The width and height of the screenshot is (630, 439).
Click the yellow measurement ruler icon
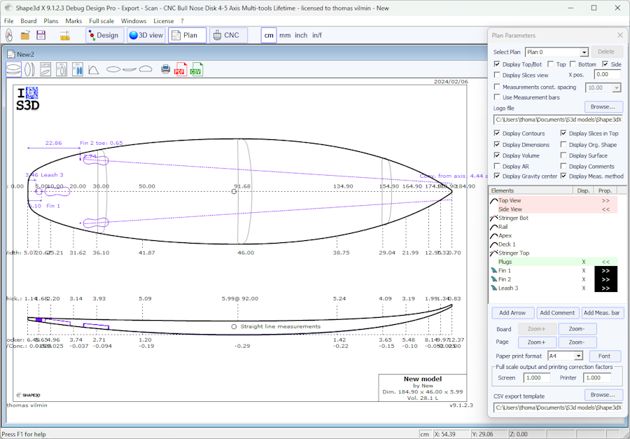65,36
